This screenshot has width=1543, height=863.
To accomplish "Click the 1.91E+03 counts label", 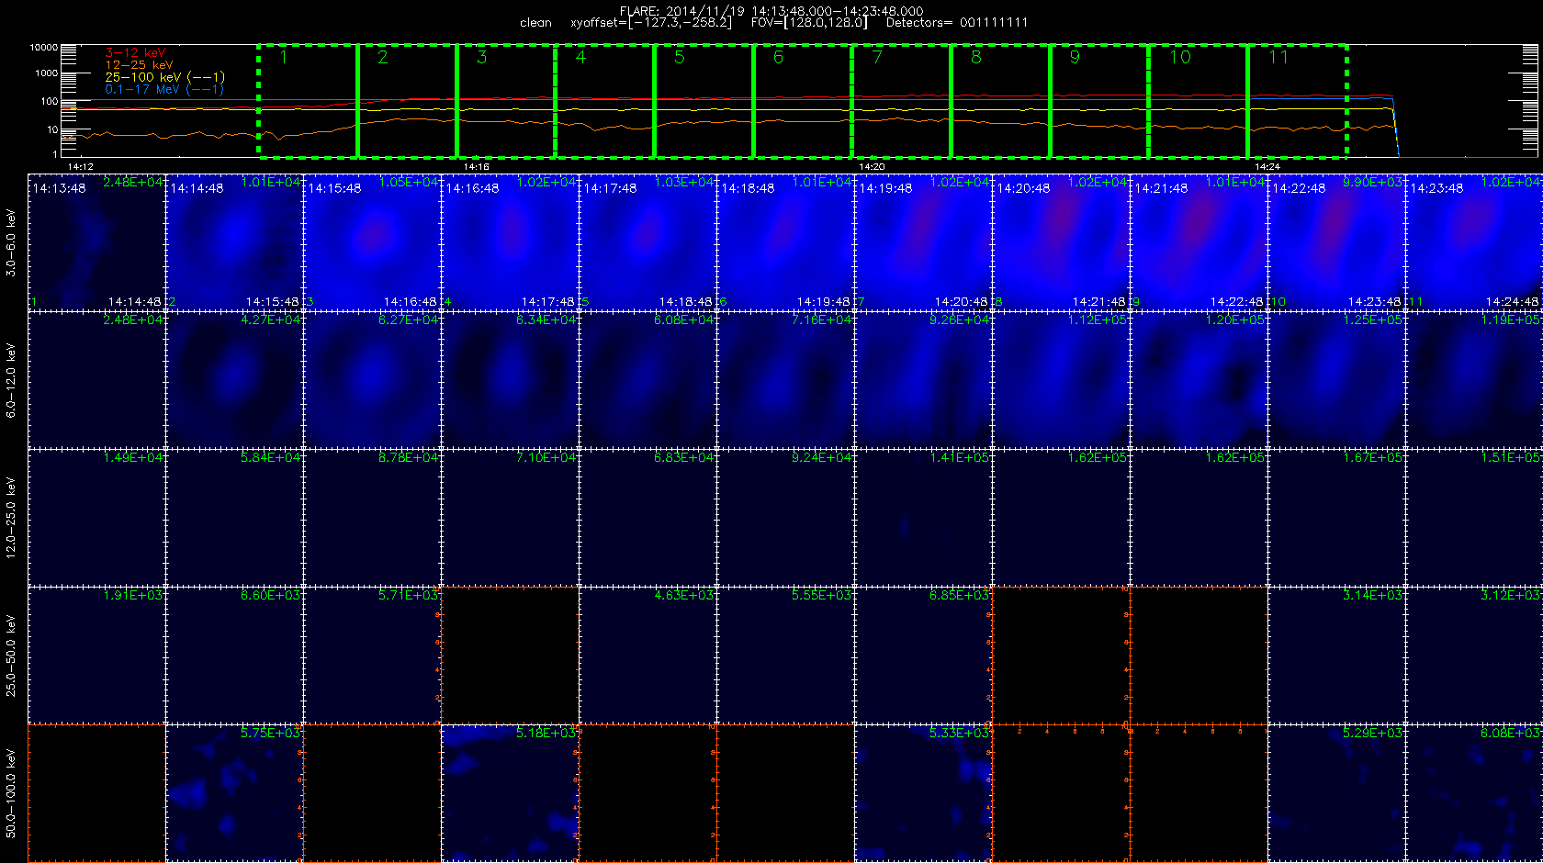I will 132,596.
